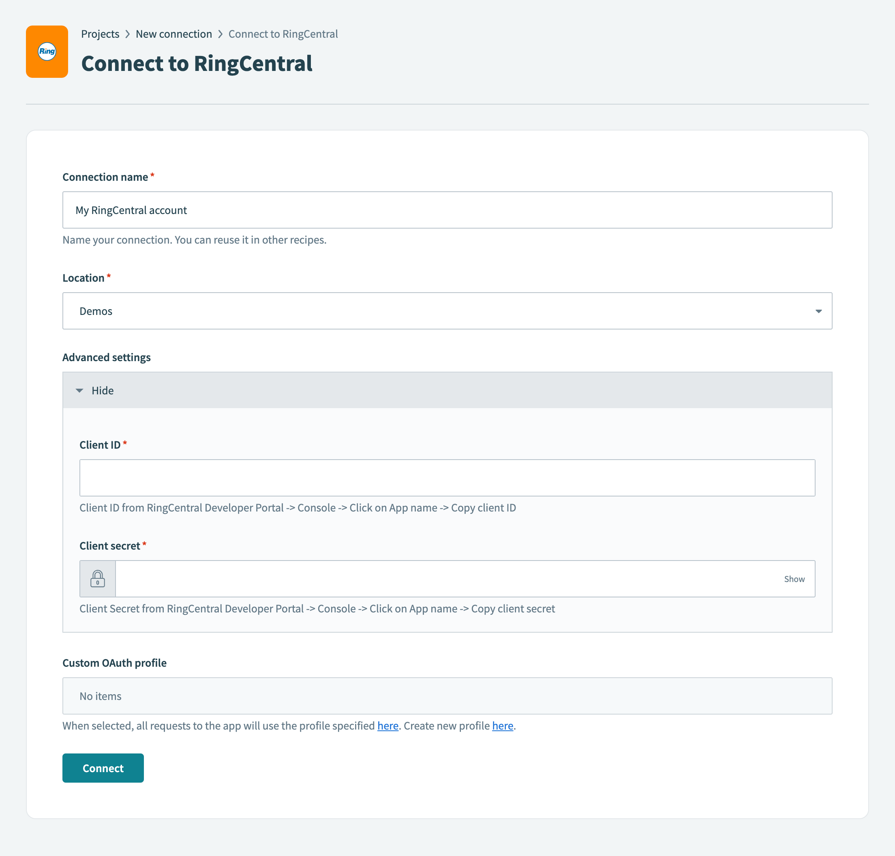Open the Custom OAuth profile selector
The image size is (895, 856).
(x=447, y=696)
